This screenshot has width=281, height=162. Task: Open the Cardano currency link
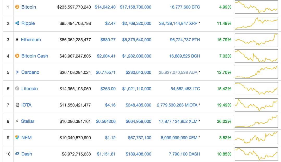pyautogui.click(x=30, y=72)
